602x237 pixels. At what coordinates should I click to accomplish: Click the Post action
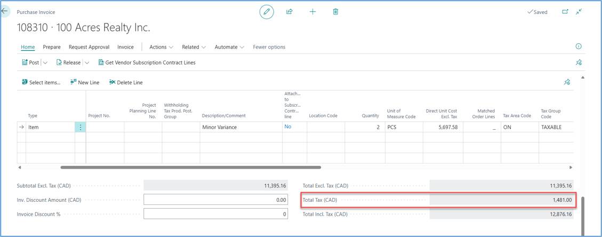[x=30, y=62]
